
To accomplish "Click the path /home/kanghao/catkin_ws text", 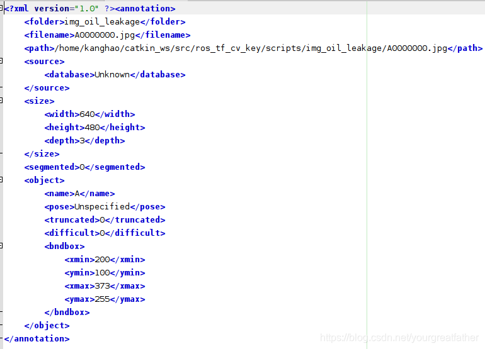I will 108,48.
